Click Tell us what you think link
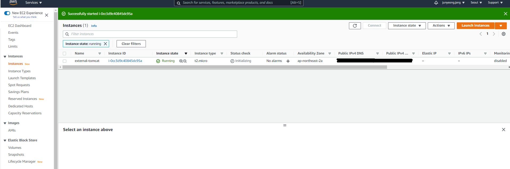The height and width of the screenshot is (169, 510). click(25, 17)
